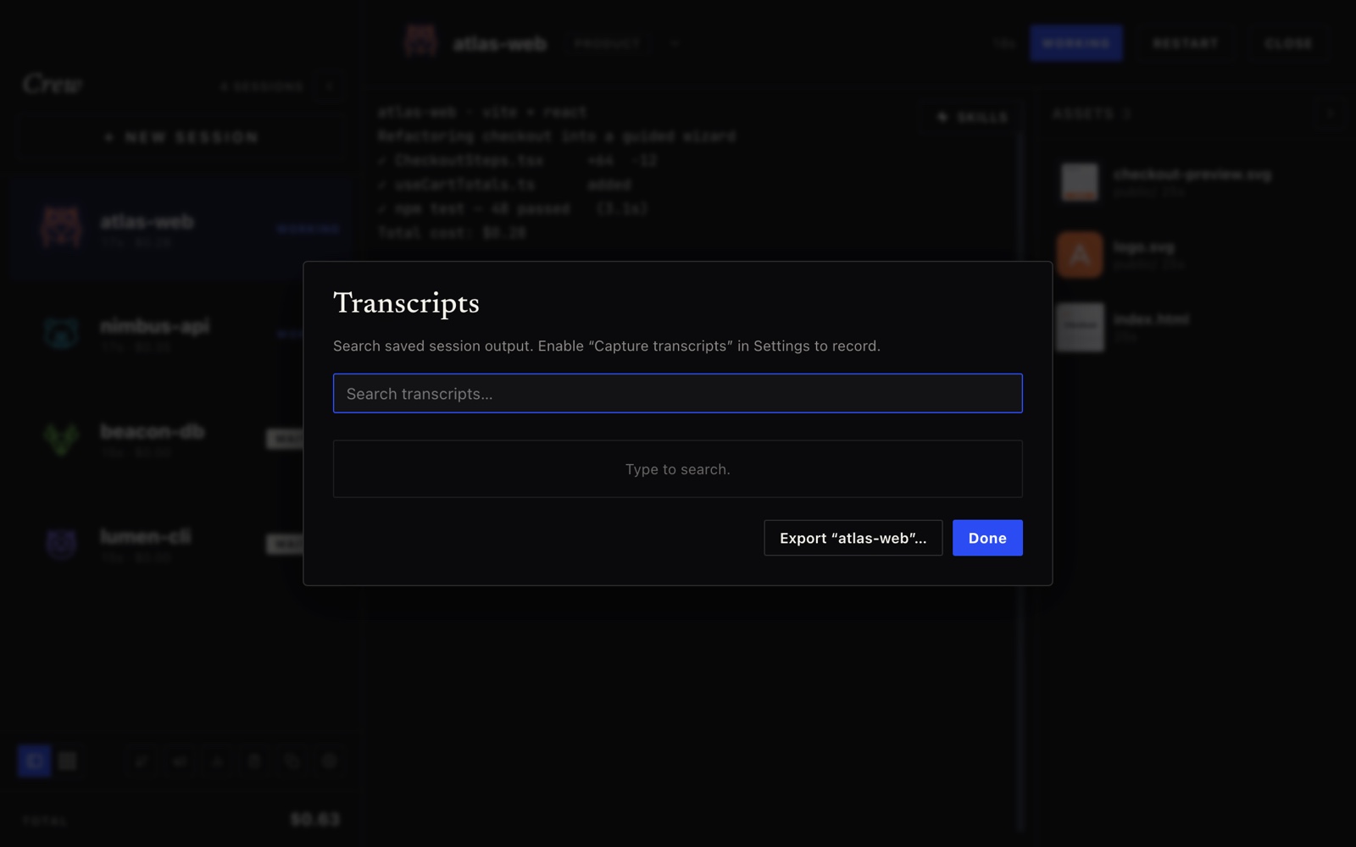Viewport: 1356px width, 847px height.
Task: Open the checkout-preview.svg asset thumbnail
Action: (1080, 182)
